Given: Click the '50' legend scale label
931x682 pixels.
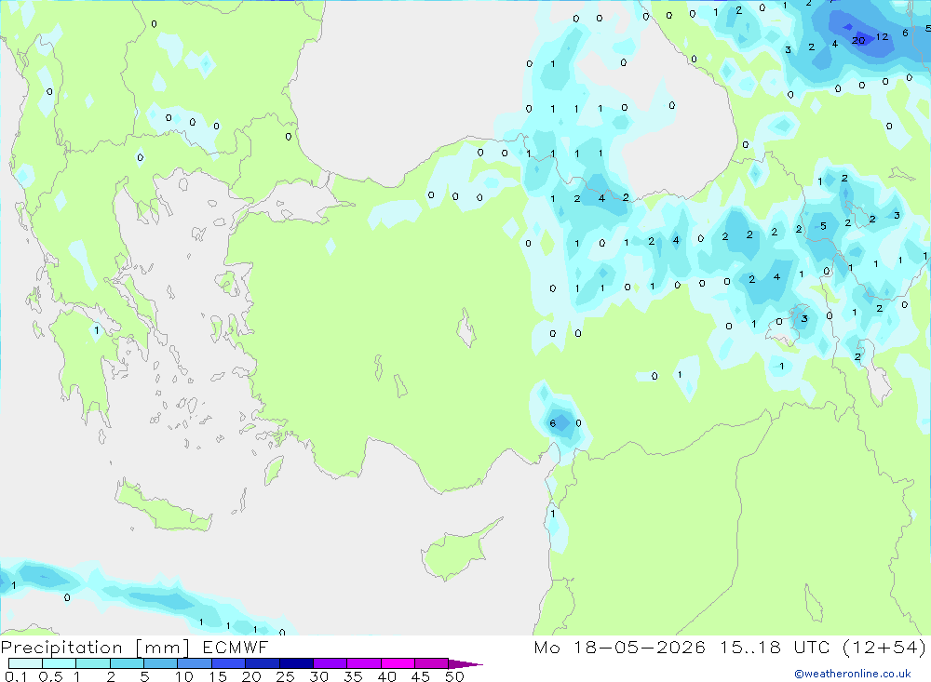Looking at the screenshot, I should [454, 676].
